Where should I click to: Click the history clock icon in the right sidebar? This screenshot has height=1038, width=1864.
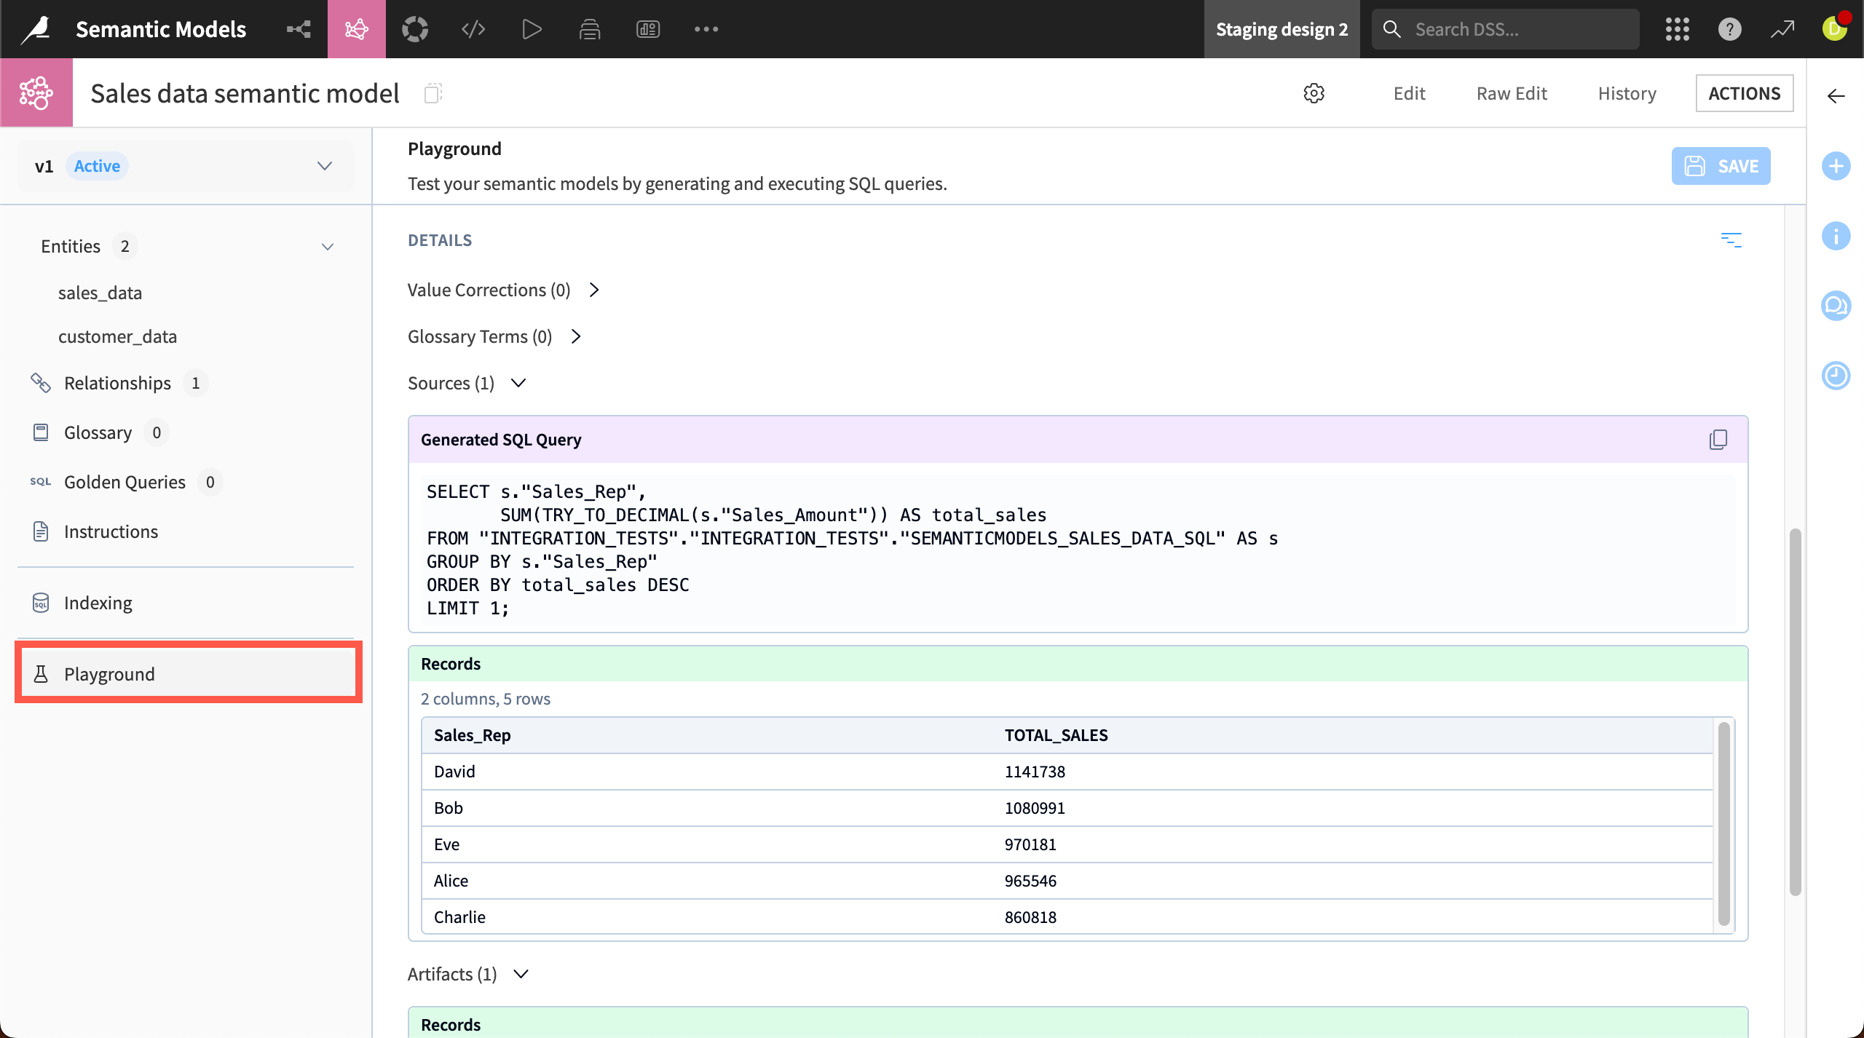1836,376
